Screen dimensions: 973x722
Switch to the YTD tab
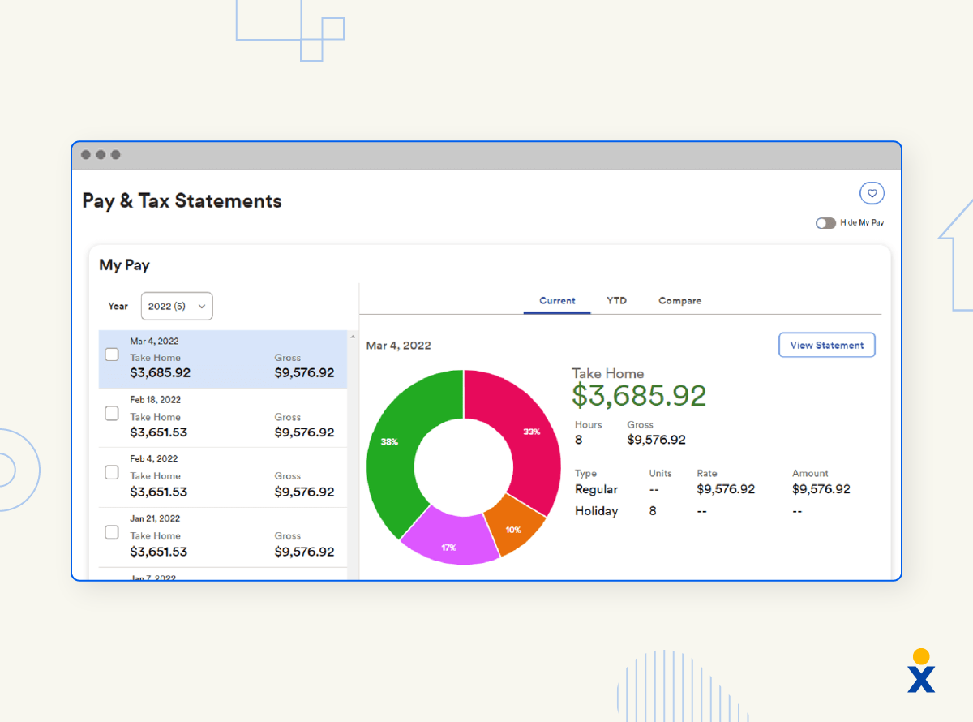point(617,300)
